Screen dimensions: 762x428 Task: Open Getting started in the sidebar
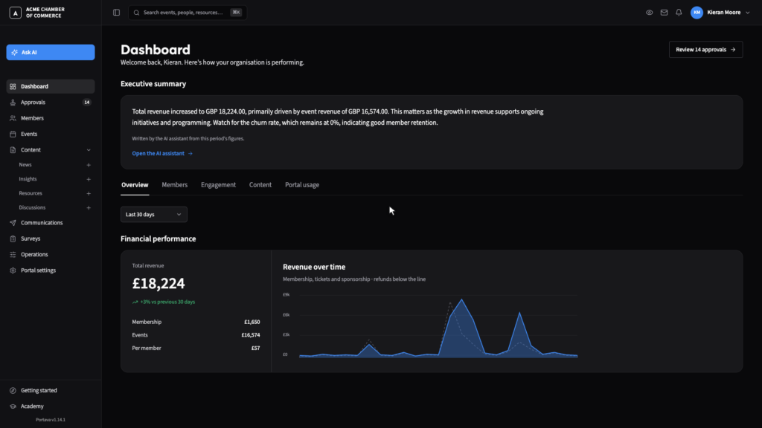point(51,391)
